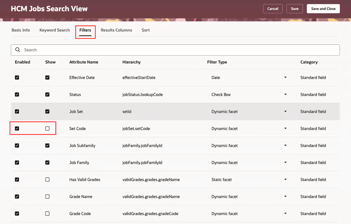
Task: Uncheck Enabled for Job Set
Action: pyautogui.click(x=17, y=112)
